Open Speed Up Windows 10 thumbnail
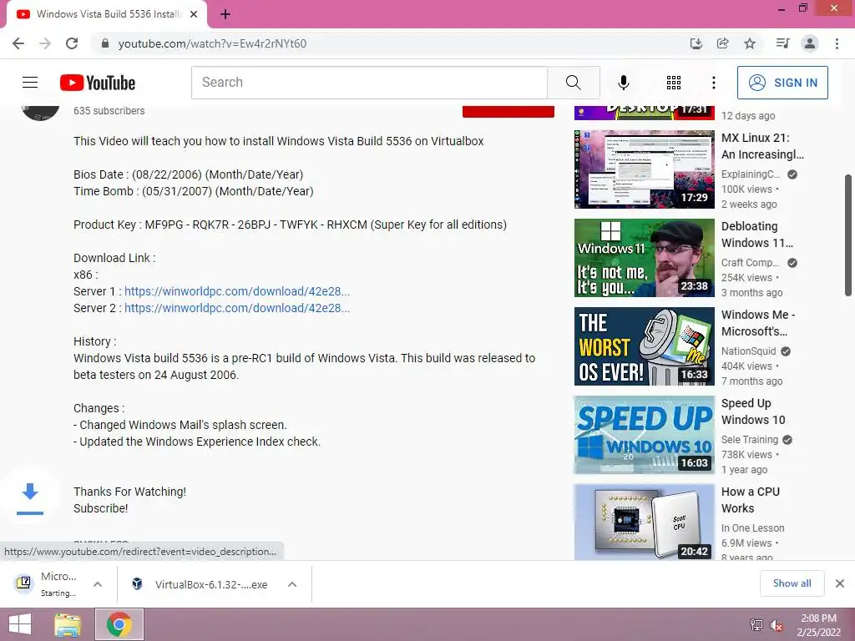This screenshot has height=641, width=855. tap(644, 435)
